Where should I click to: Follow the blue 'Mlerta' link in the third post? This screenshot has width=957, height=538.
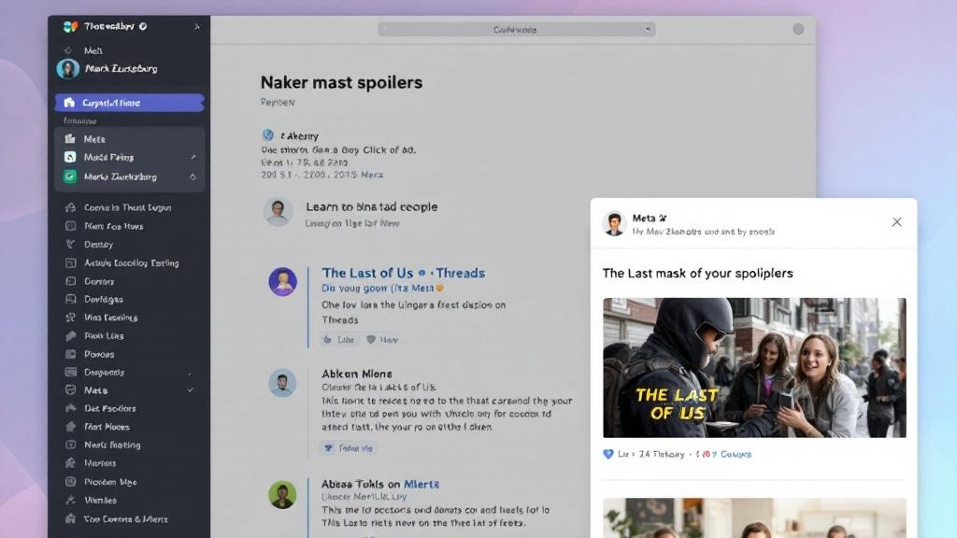pyautogui.click(x=421, y=485)
